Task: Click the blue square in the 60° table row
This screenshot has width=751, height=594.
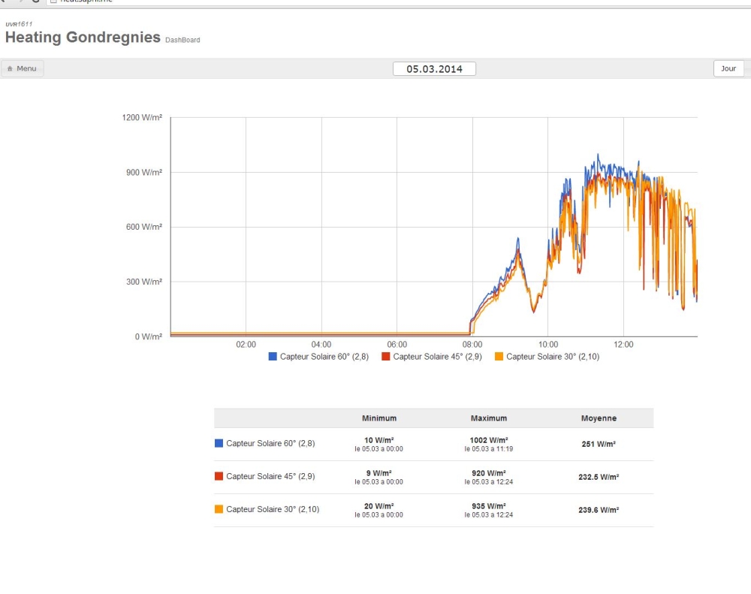Action: 219,443
